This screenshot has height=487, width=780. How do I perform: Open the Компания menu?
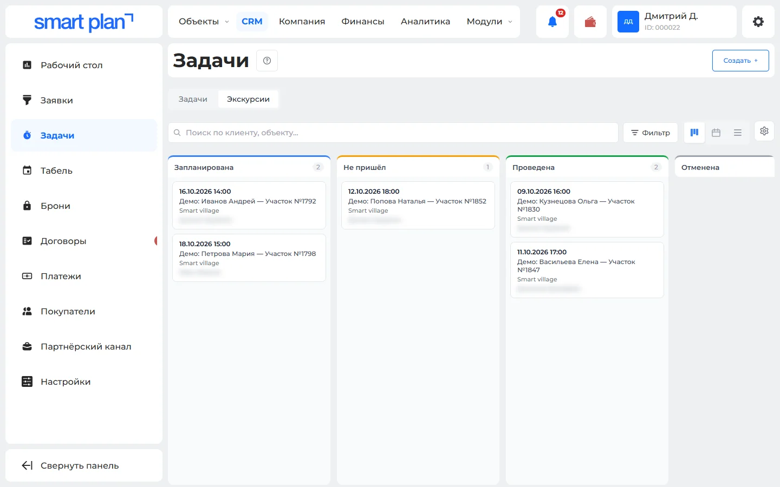coord(302,22)
